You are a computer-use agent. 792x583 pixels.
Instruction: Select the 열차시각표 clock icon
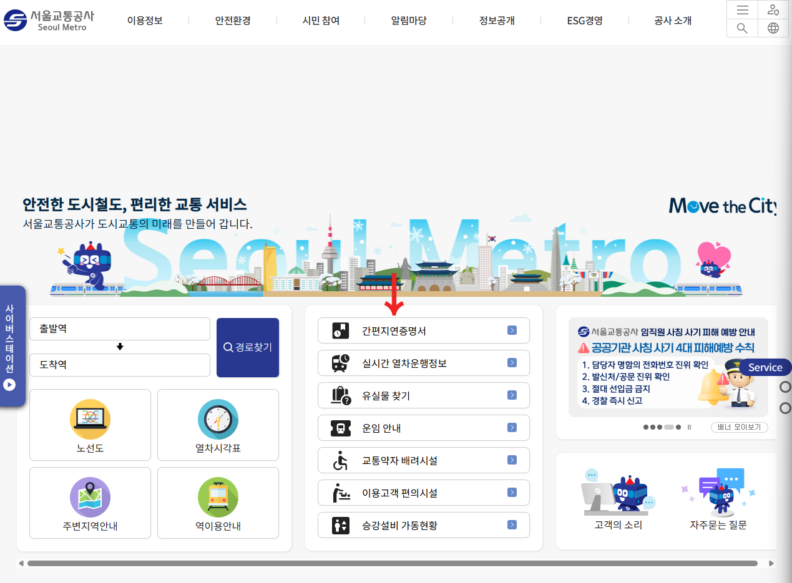tap(218, 420)
